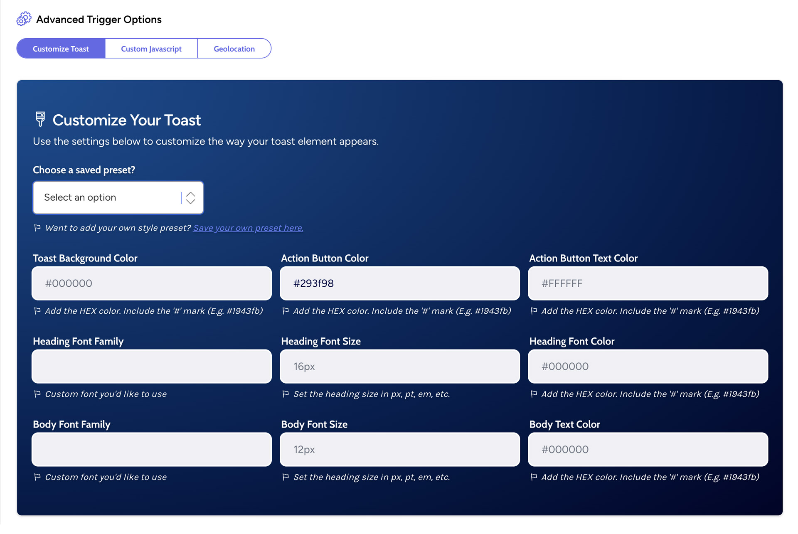
Task: Click 'Custom font you'd like to use' under Body Font Family
Action: point(106,477)
